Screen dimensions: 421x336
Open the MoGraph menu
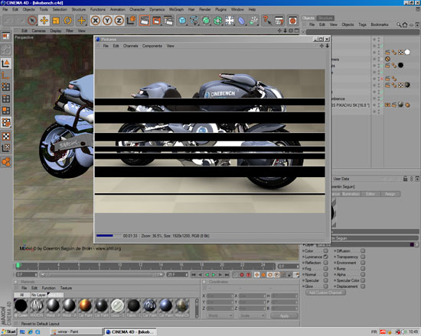click(x=176, y=9)
